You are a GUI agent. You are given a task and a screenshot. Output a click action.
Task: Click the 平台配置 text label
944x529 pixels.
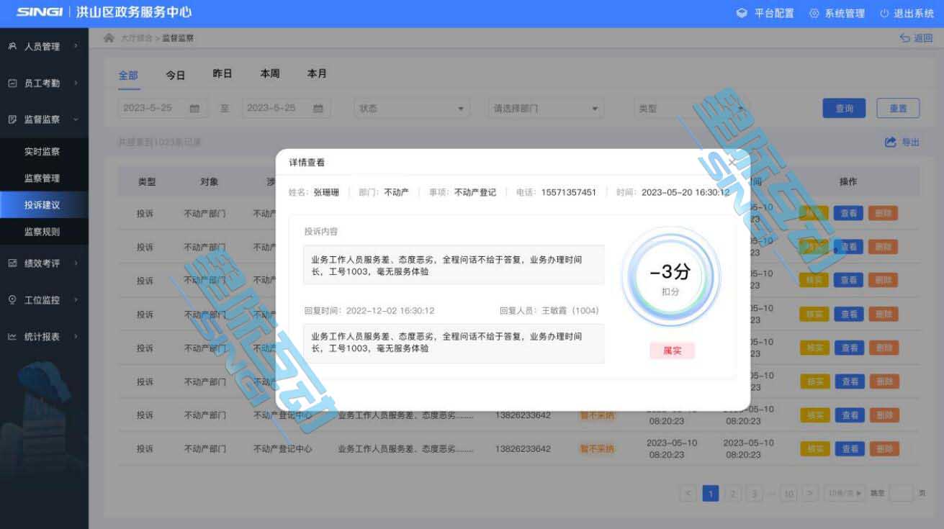[774, 13]
